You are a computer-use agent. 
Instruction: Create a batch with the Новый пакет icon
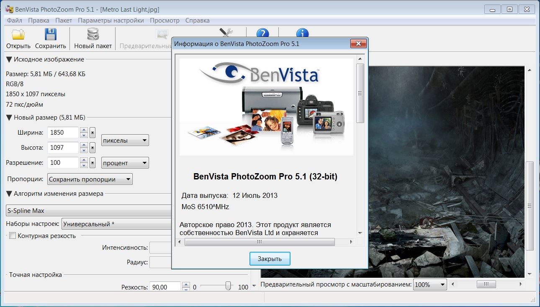tap(93, 35)
